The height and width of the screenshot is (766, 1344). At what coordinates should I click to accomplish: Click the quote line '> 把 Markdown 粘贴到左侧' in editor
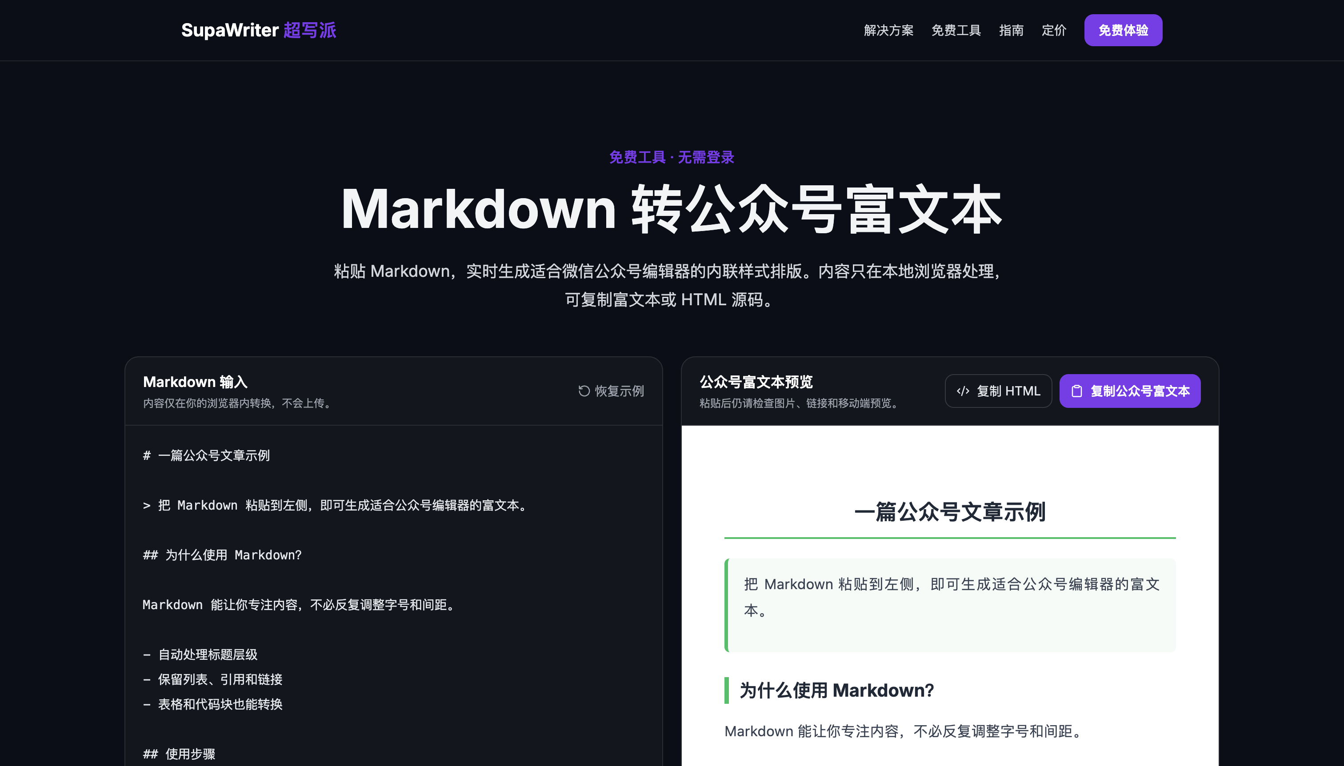click(335, 505)
